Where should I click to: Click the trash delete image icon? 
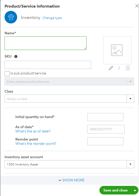pos(128,68)
